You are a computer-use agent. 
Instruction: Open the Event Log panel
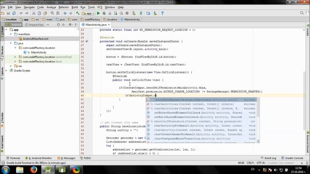tap(268, 158)
